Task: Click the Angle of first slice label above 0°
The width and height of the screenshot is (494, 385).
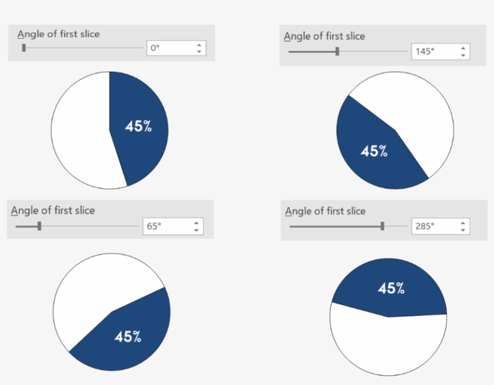Action: coord(60,34)
